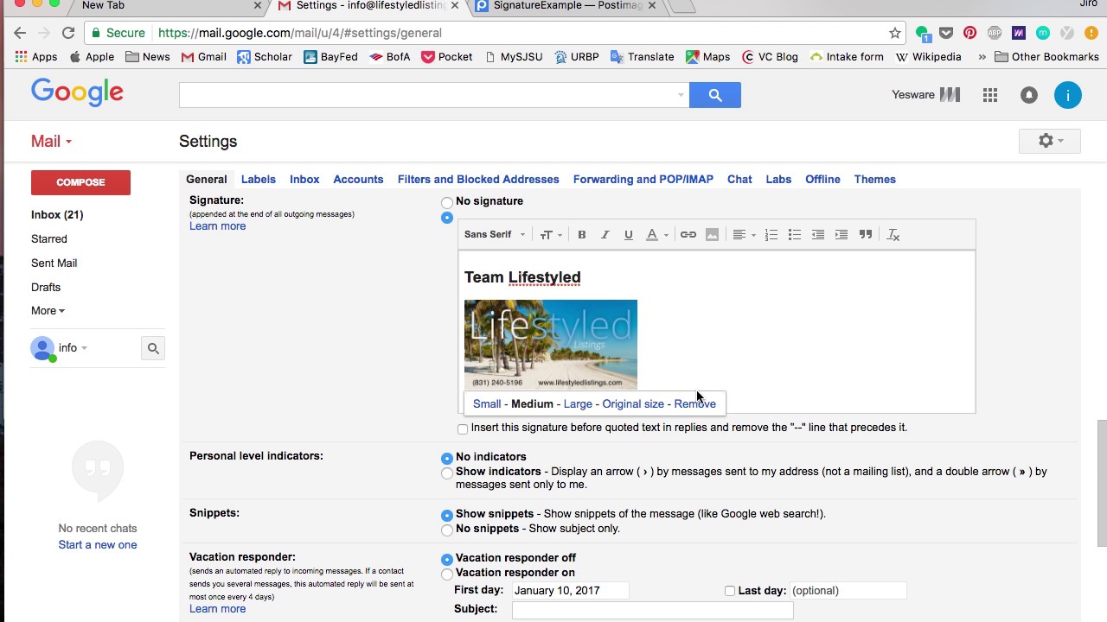The height and width of the screenshot is (622, 1107).
Task: Remove formatting in signature editor
Action: 893,235
